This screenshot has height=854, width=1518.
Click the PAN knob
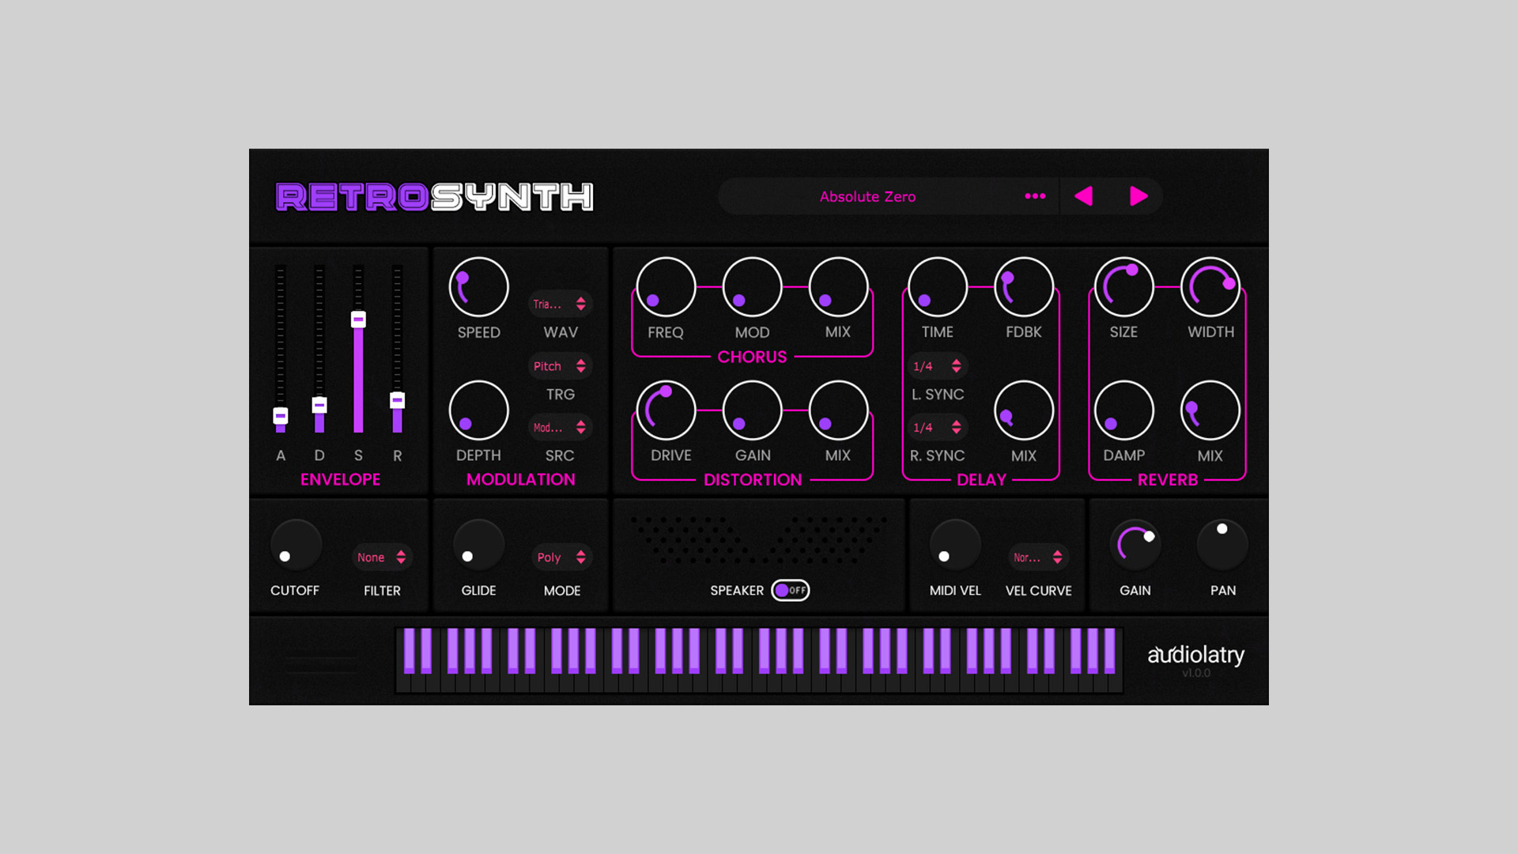click(1222, 545)
